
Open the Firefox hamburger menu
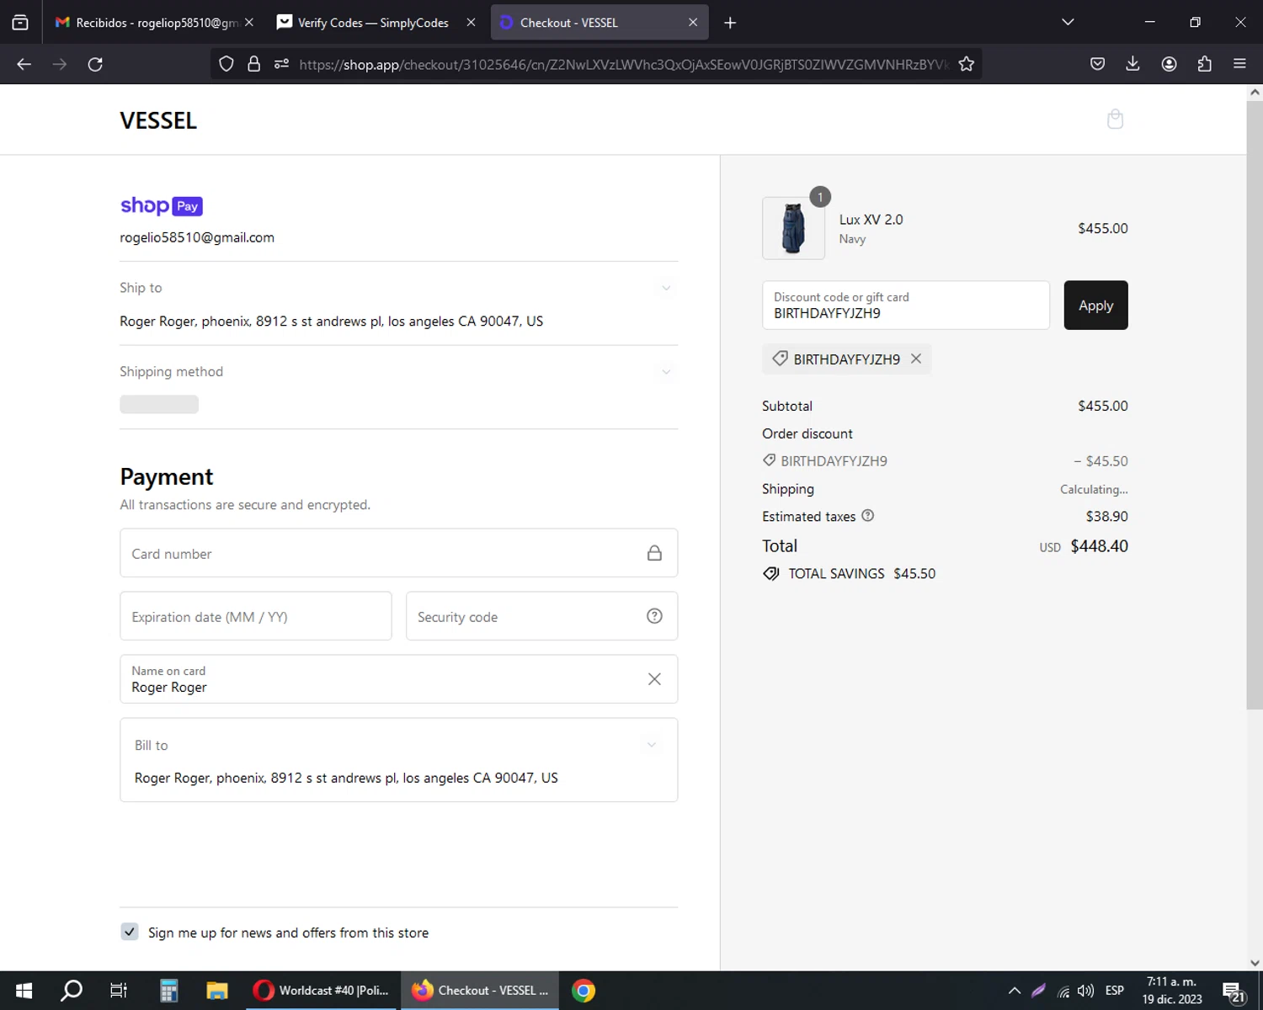[x=1239, y=64]
